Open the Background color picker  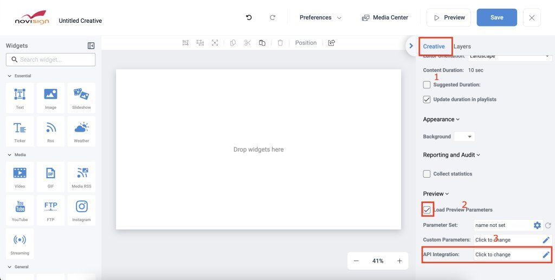click(464, 136)
